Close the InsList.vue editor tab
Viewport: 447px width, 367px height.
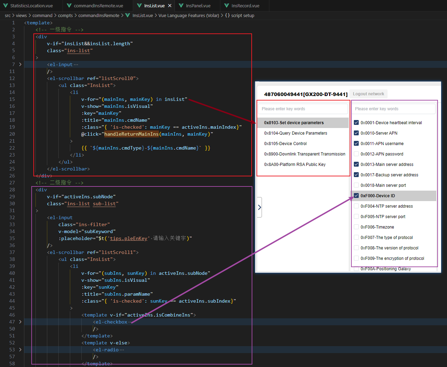(170, 6)
